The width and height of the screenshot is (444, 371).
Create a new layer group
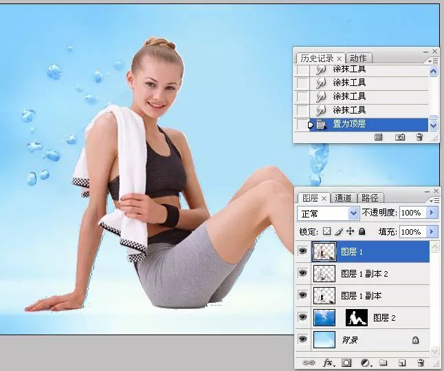pos(383,363)
